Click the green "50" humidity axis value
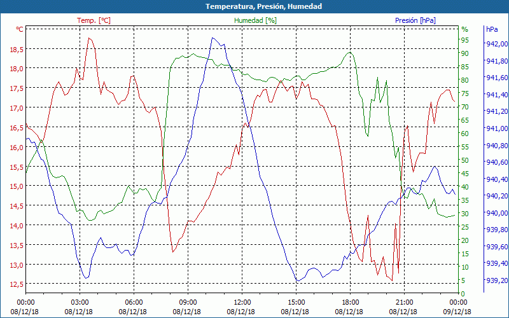 tap(465, 160)
